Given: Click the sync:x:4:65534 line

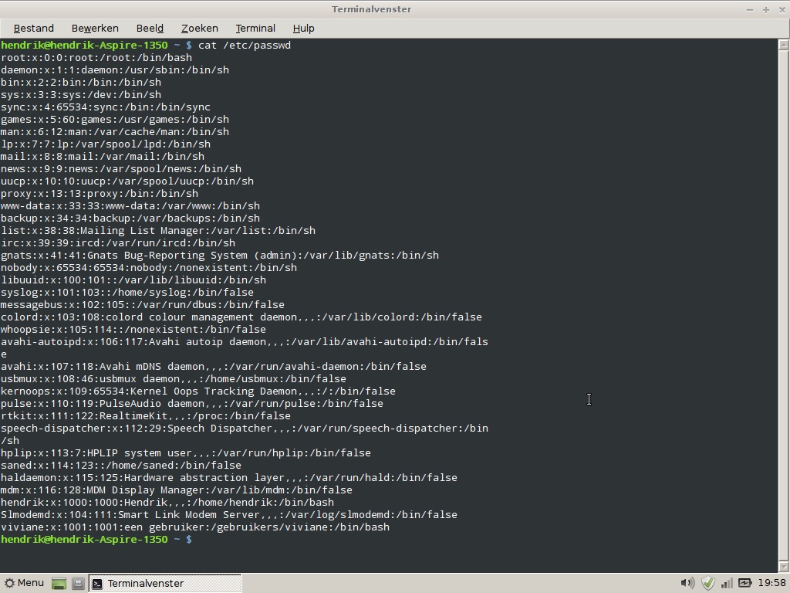Looking at the screenshot, I should tap(106, 107).
